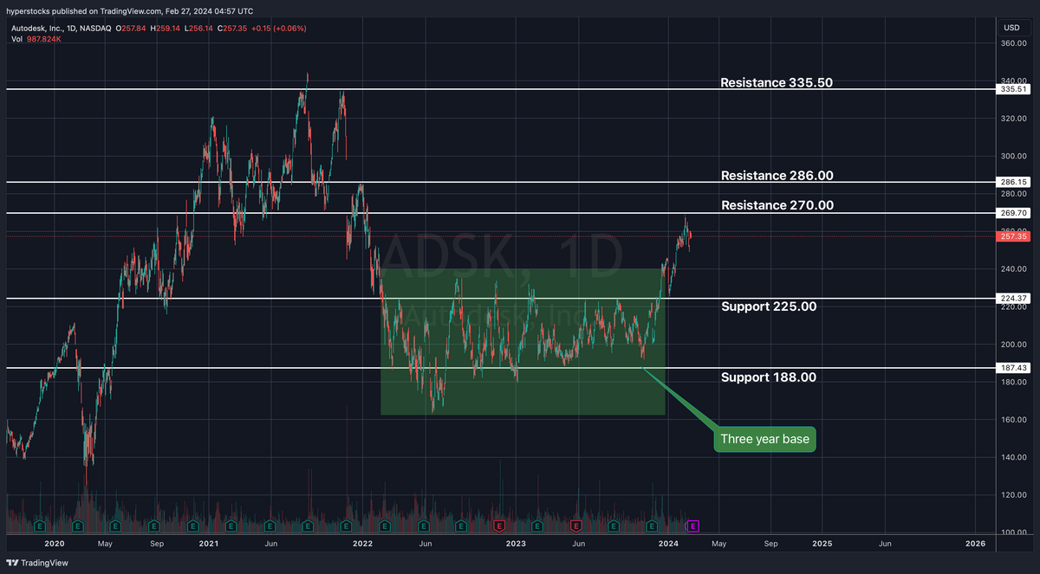Click the purple upcoming earnings marker on timeline

(691, 526)
